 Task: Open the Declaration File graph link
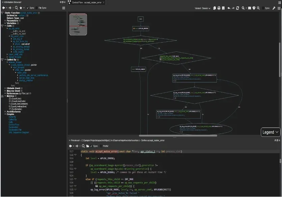point(15,130)
